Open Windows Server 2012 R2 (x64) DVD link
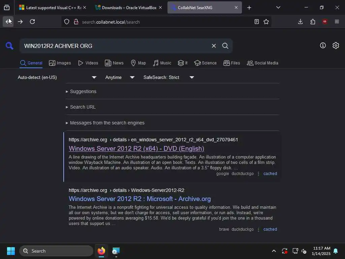Image resolution: width=345 pixels, height=259 pixels. pyautogui.click(x=136, y=149)
